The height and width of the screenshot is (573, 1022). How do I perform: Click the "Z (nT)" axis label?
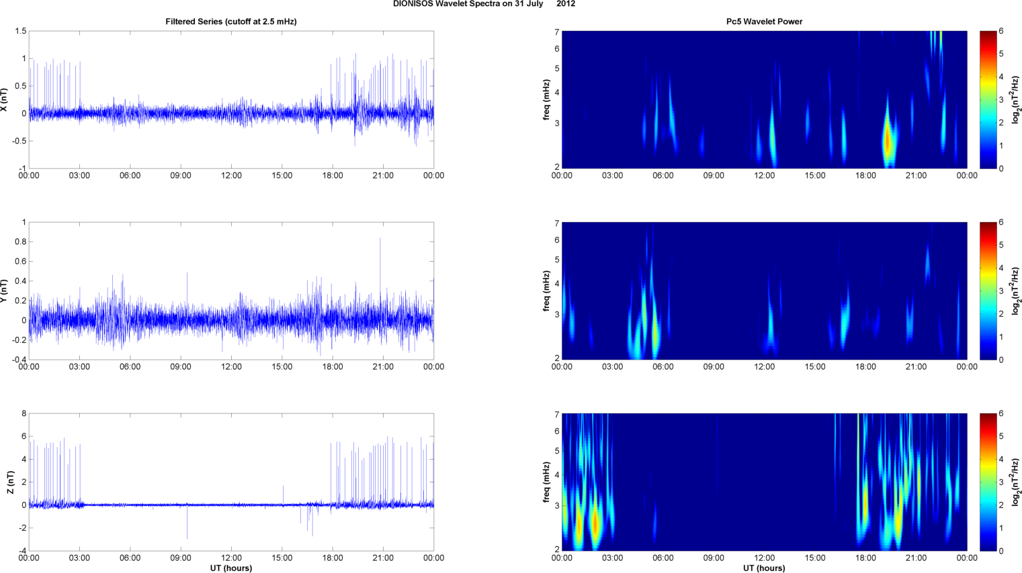tap(10, 482)
